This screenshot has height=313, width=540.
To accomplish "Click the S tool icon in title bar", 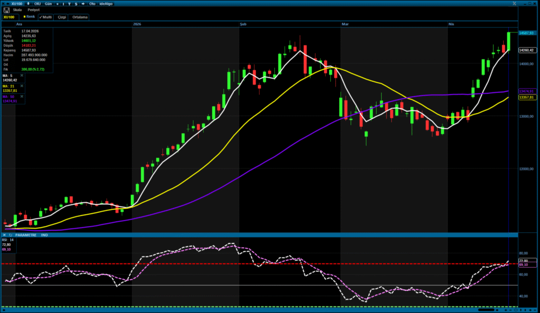I will (x=76, y=3).
